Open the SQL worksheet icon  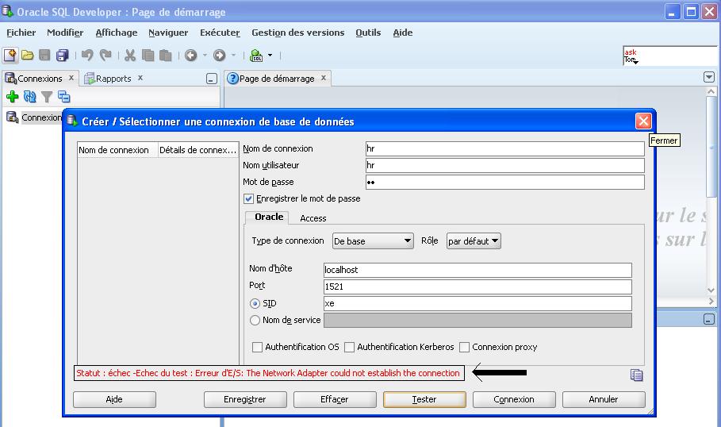(255, 56)
